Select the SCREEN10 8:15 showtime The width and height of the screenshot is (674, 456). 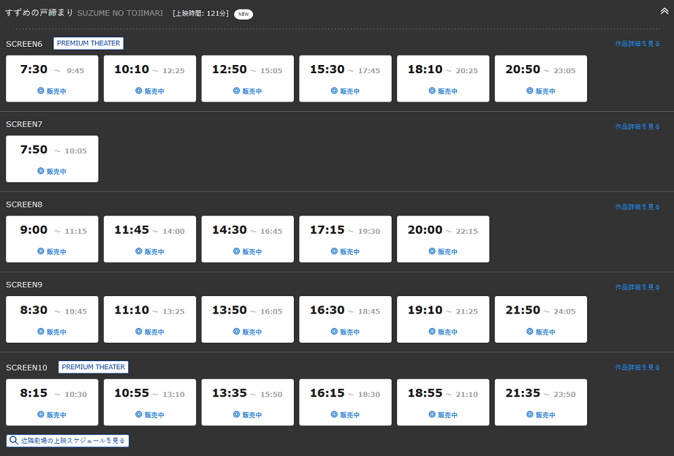coord(52,402)
